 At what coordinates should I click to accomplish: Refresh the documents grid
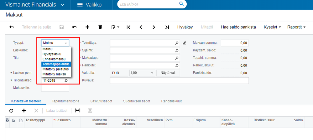point(11,110)
